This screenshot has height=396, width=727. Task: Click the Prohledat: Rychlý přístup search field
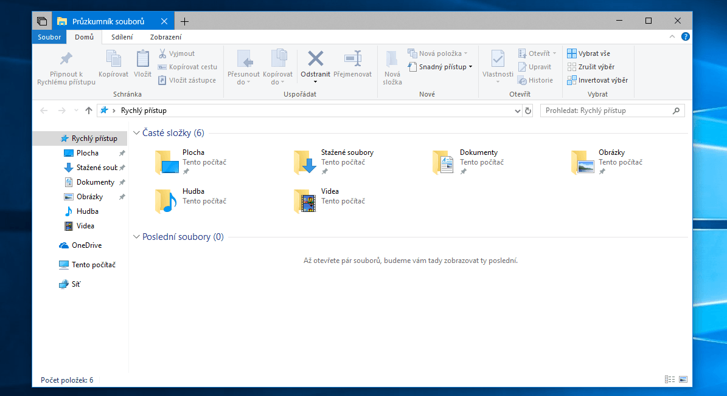coord(606,111)
